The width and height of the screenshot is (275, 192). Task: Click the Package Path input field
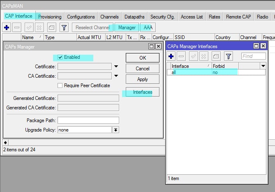(88, 120)
